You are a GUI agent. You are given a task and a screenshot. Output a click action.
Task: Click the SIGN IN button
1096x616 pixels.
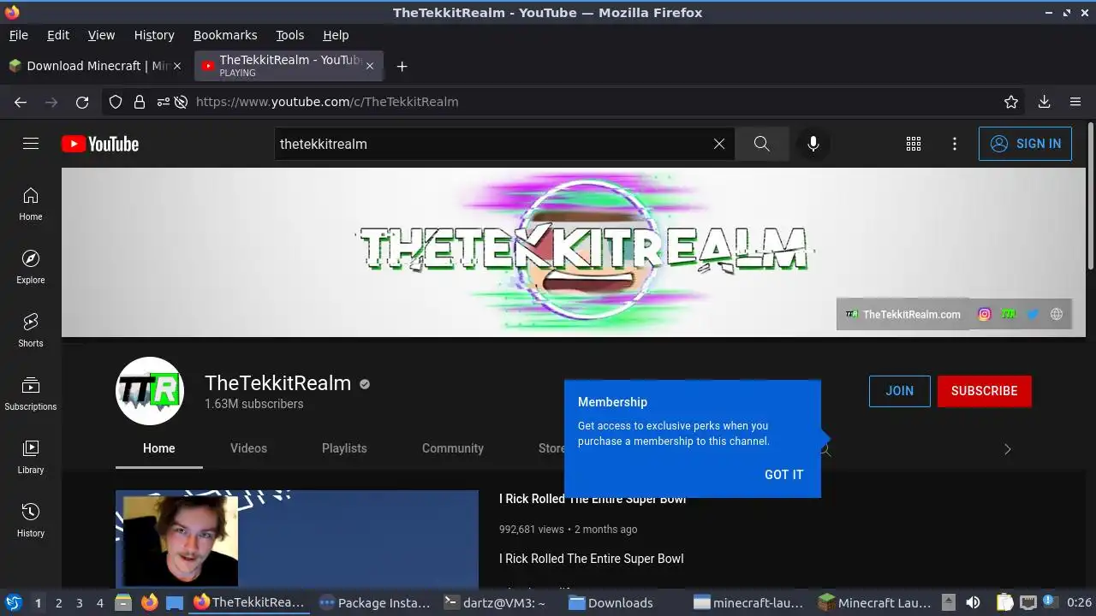tap(1025, 144)
